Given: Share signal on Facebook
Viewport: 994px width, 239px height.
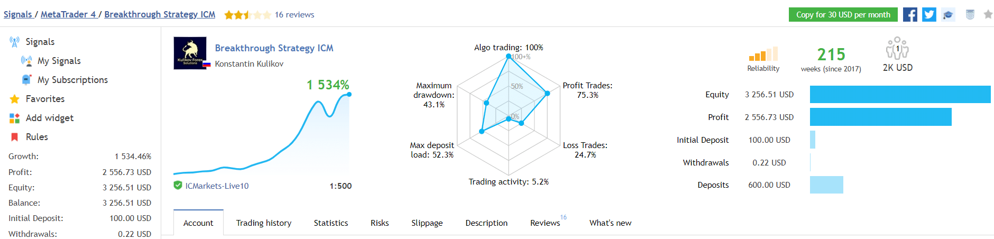Looking at the screenshot, I should (x=910, y=15).
